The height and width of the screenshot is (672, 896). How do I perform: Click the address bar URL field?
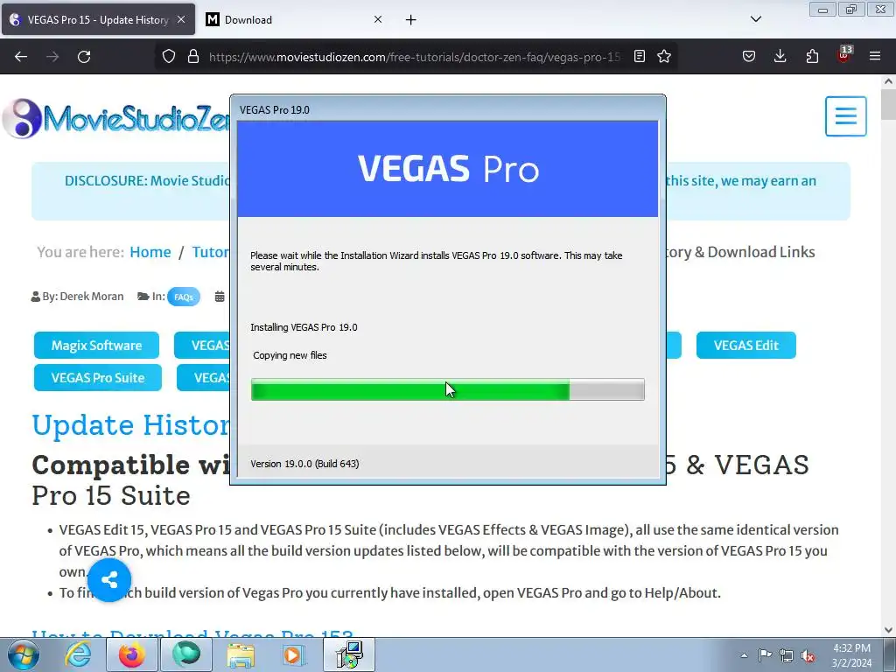(x=414, y=57)
